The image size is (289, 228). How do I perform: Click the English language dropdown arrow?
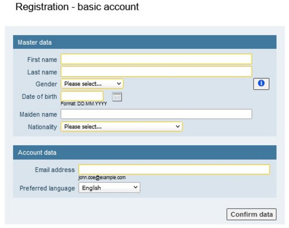(136, 188)
